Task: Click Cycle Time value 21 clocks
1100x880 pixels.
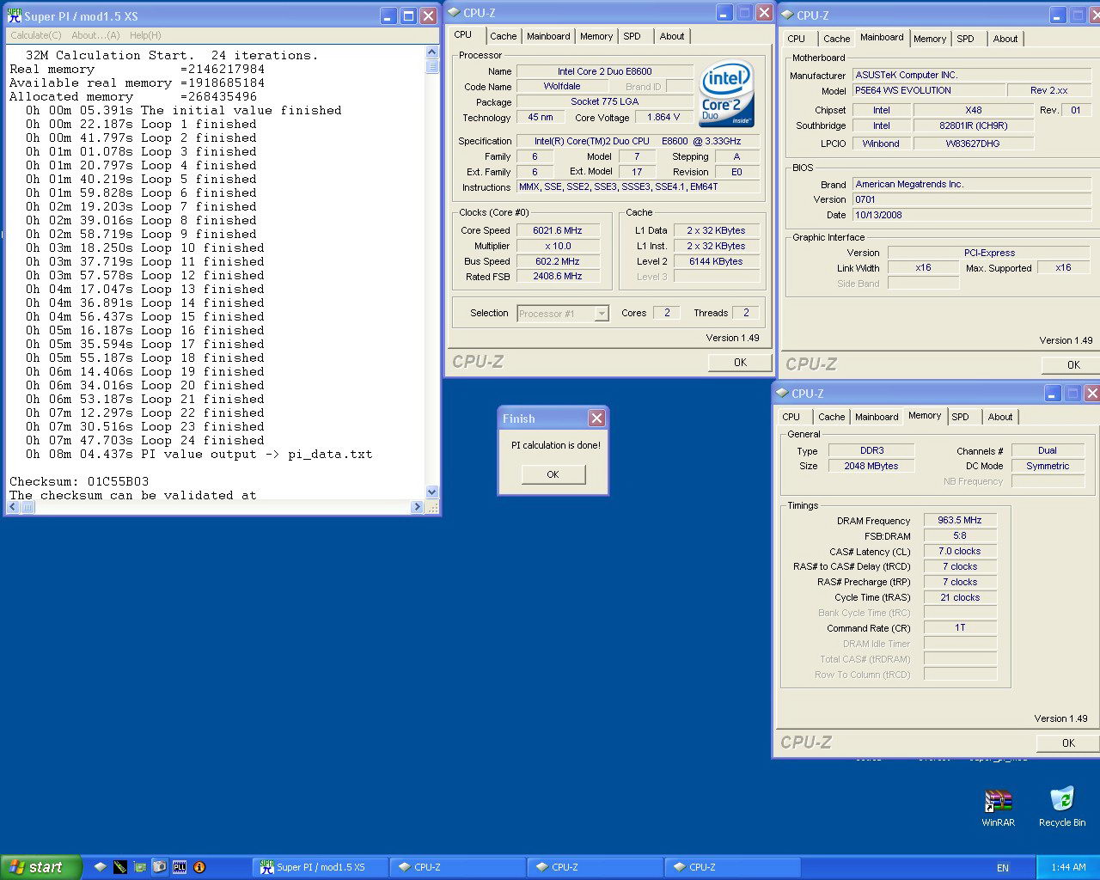Action: coord(960,597)
